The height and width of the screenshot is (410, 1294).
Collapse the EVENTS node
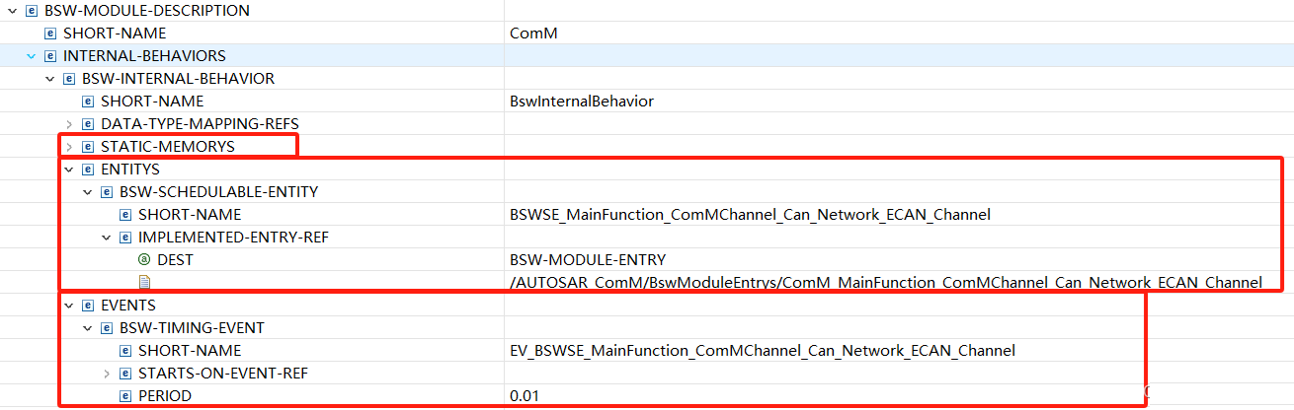69,306
